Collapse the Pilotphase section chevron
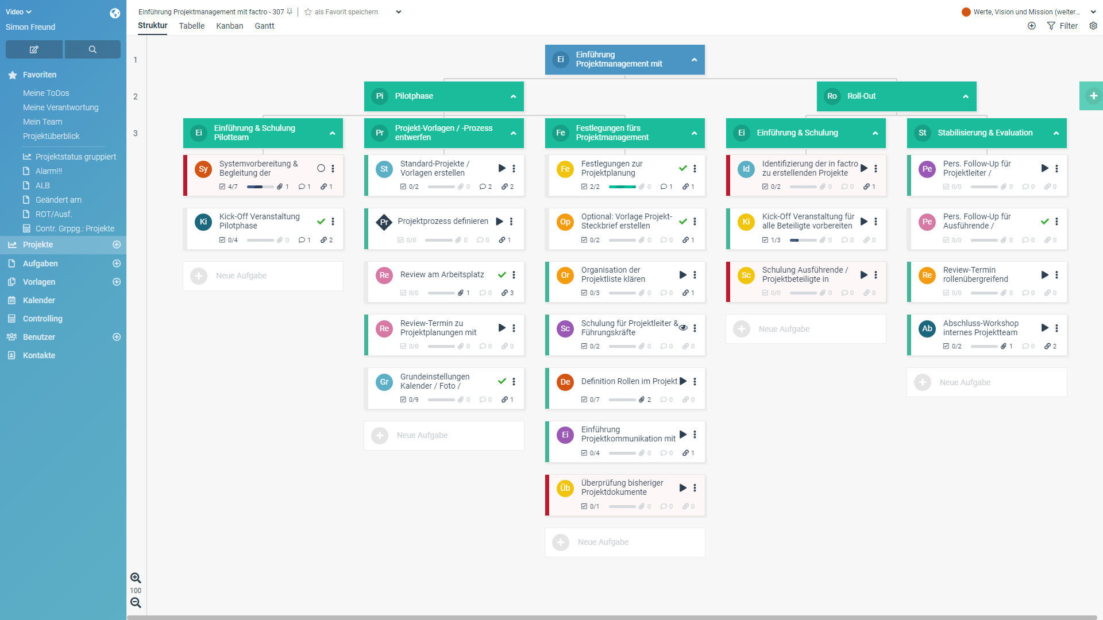Image resolution: width=1103 pixels, height=620 pixels. point(513,95)
